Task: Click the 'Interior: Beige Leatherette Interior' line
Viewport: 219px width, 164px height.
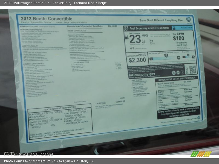Action: pos(71,22)
